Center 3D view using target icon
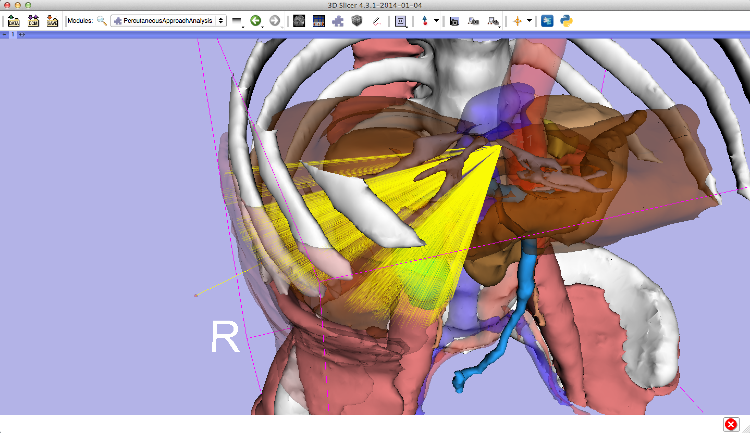The height and width of the screenshot is (433, 750). tap(22, 34)
